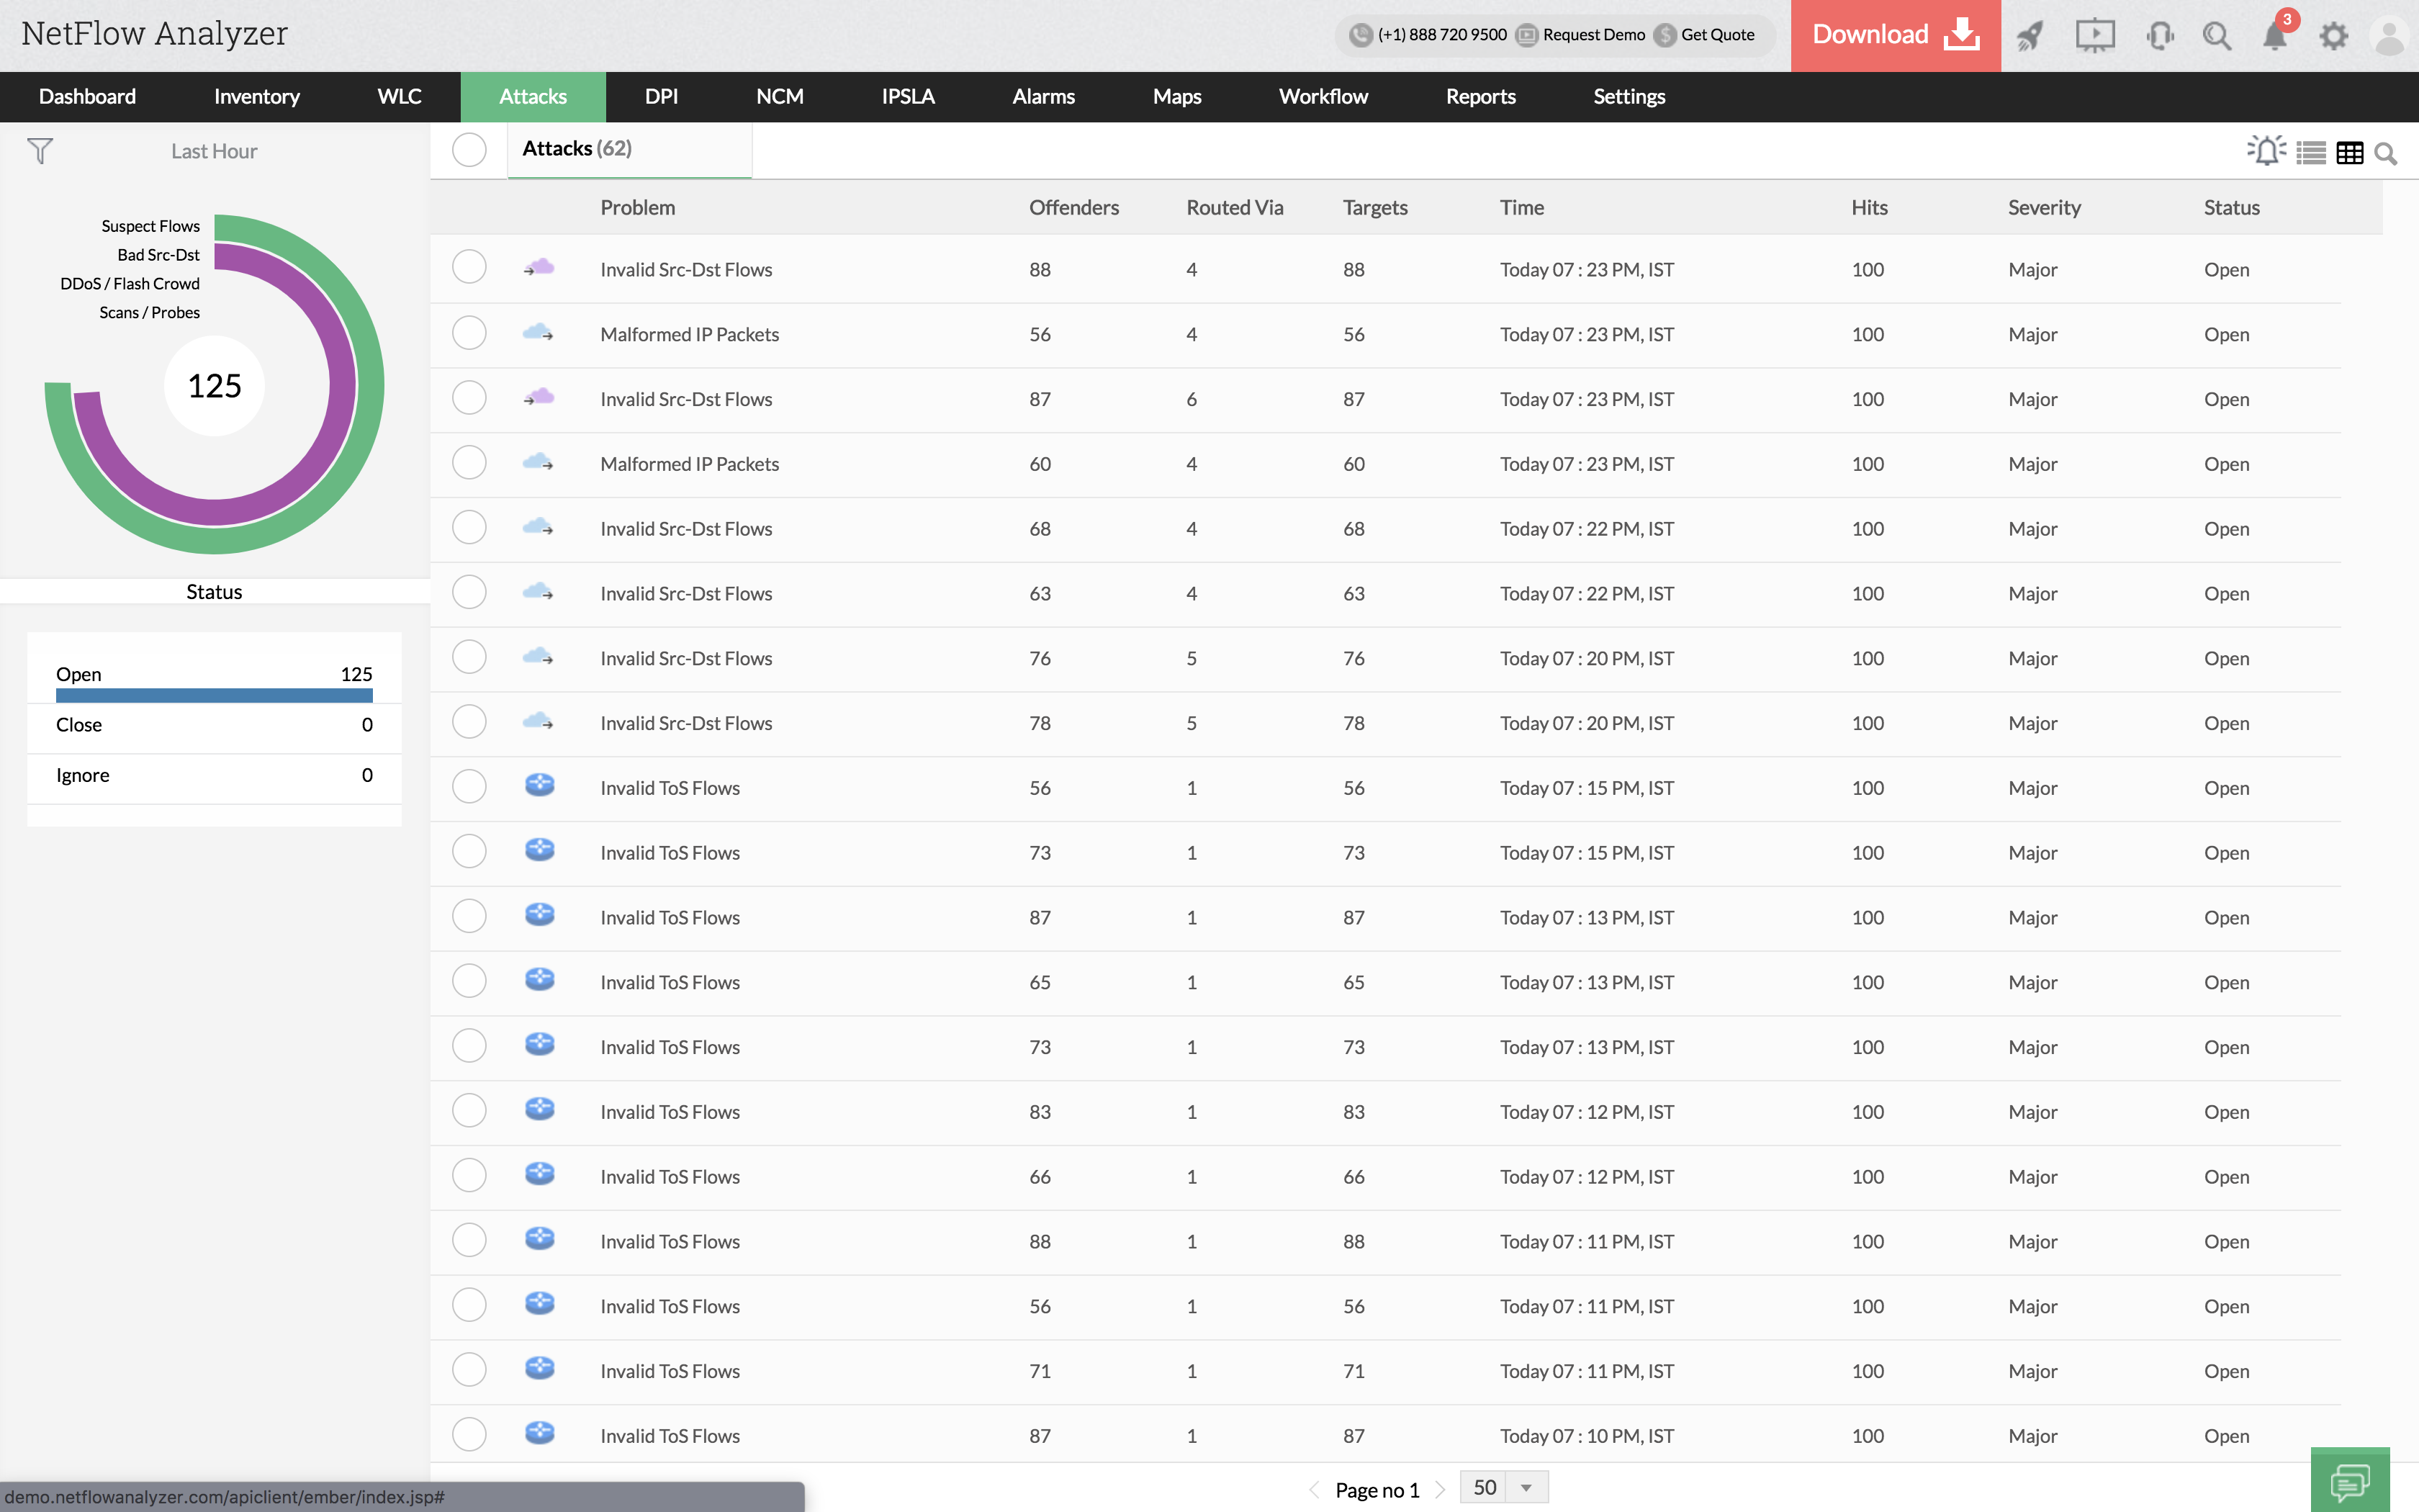Click the blue Open status bar
The image size is (2419, 1512).
pyautogui.click(x=214, y=695)
